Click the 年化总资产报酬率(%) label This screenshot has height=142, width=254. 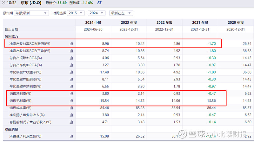tap(25, 79)
